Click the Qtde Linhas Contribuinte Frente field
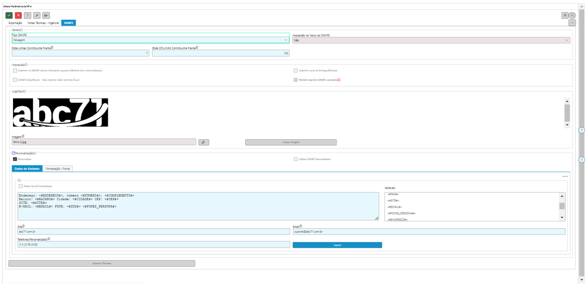Image resolution: width=586 pixels, height=286 pixels. point(81,54)
